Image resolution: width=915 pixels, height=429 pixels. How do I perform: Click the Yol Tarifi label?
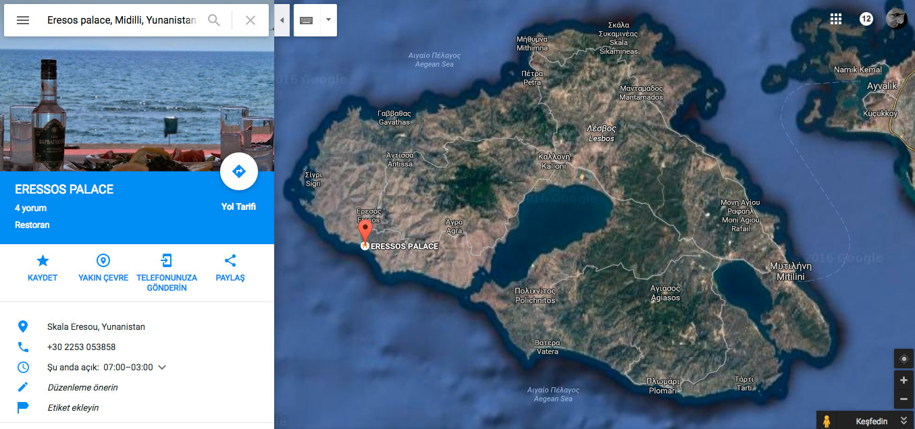click(x=238, y=207)
